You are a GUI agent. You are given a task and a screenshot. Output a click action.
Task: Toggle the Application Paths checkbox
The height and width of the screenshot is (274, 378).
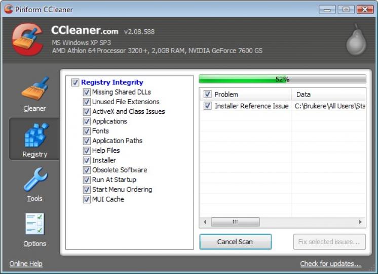(x=87, y=141)
